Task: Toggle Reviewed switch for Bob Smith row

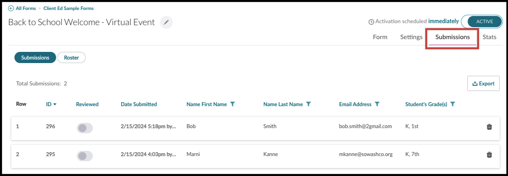Action: coord(84,128)
